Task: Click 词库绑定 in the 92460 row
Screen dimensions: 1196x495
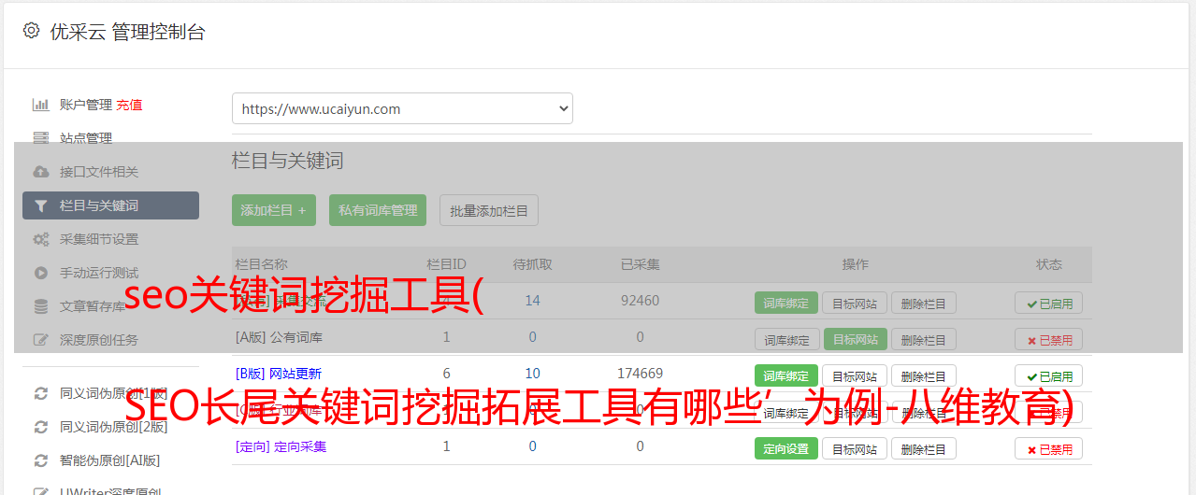Action: (786, 303)
